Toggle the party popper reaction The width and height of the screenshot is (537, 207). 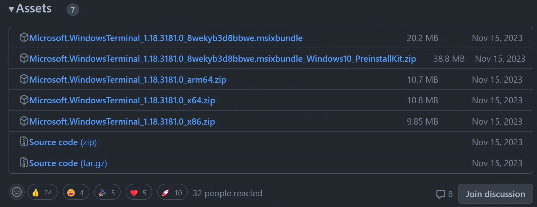107,193
